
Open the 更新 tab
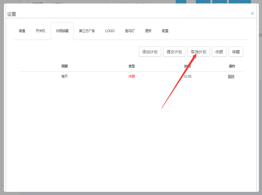[x=148, y=31]
